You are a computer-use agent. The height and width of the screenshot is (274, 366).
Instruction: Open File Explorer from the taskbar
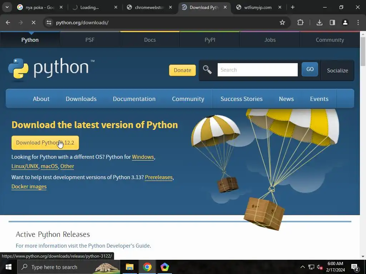pos(129,267)
